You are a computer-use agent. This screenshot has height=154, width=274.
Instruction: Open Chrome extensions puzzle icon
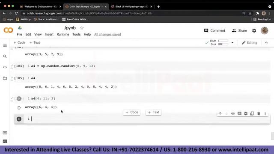pos(257,13)
